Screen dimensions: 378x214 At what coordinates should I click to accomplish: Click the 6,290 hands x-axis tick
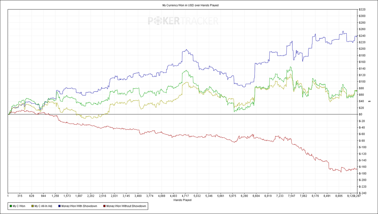(x=244, y=196)
